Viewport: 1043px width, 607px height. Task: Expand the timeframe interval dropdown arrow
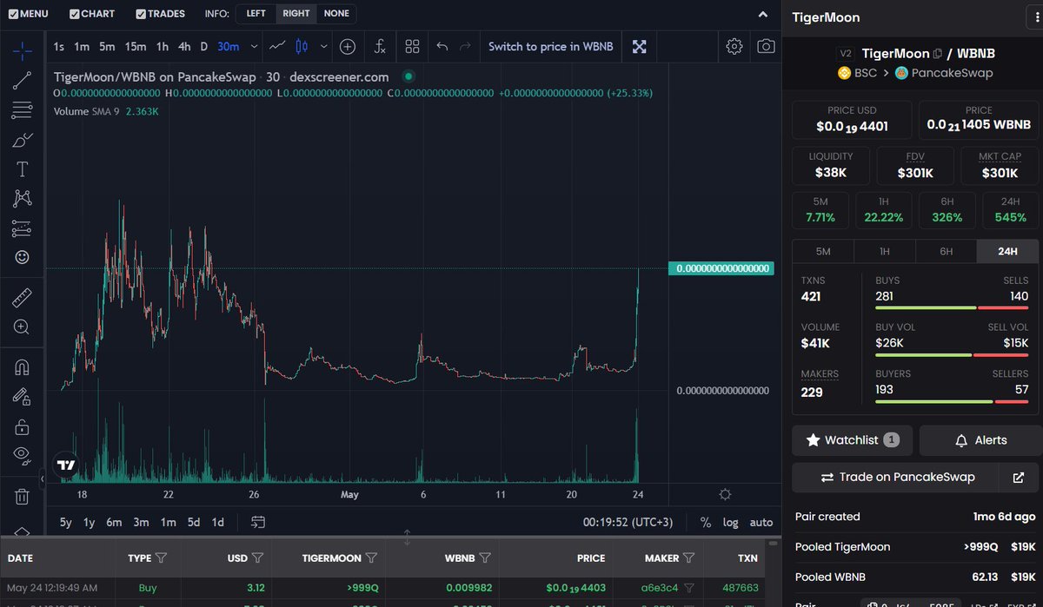tap(254, 46)
